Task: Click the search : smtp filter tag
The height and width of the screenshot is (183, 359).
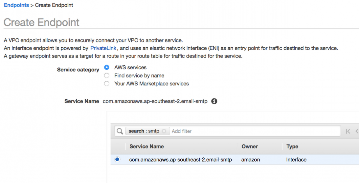Action: [x=144, y=131]
